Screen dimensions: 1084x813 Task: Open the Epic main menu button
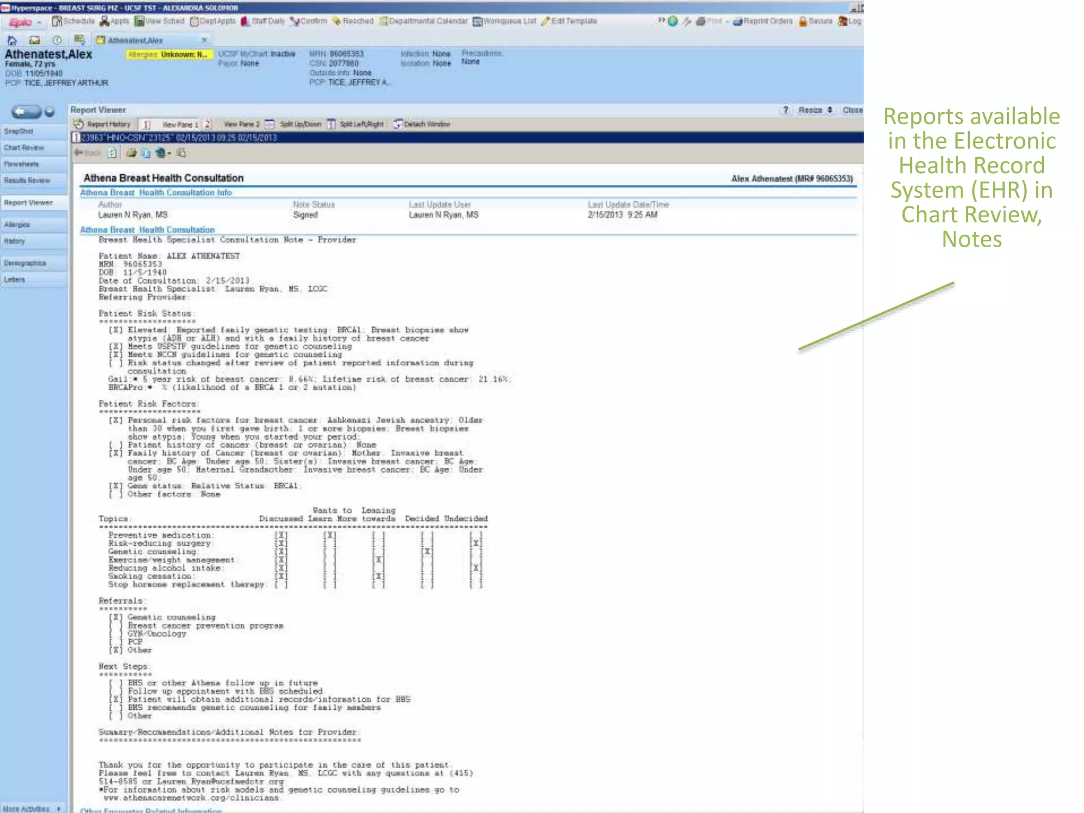pos(24,22)
